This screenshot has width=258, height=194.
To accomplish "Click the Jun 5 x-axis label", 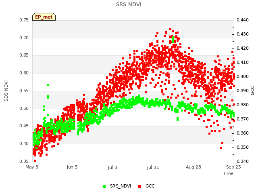I will click(72, 167).
